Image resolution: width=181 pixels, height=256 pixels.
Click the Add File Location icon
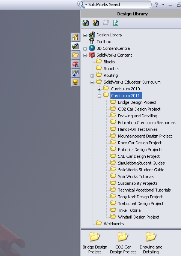pyautogui.click(x=96, y=23)
